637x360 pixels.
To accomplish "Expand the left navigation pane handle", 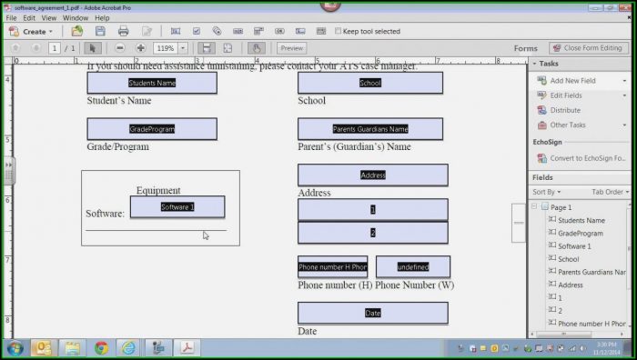I will [8, 171].
